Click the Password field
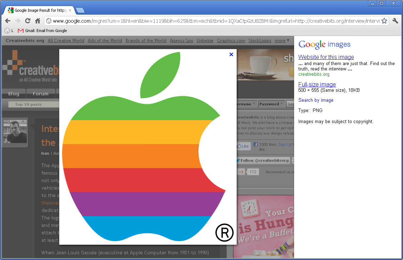403x260 pixels. pos(272,104)
